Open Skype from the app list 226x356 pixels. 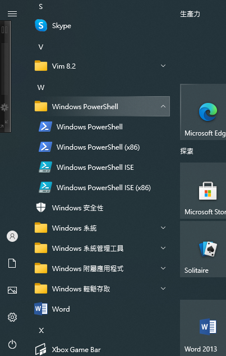[102, 26]
